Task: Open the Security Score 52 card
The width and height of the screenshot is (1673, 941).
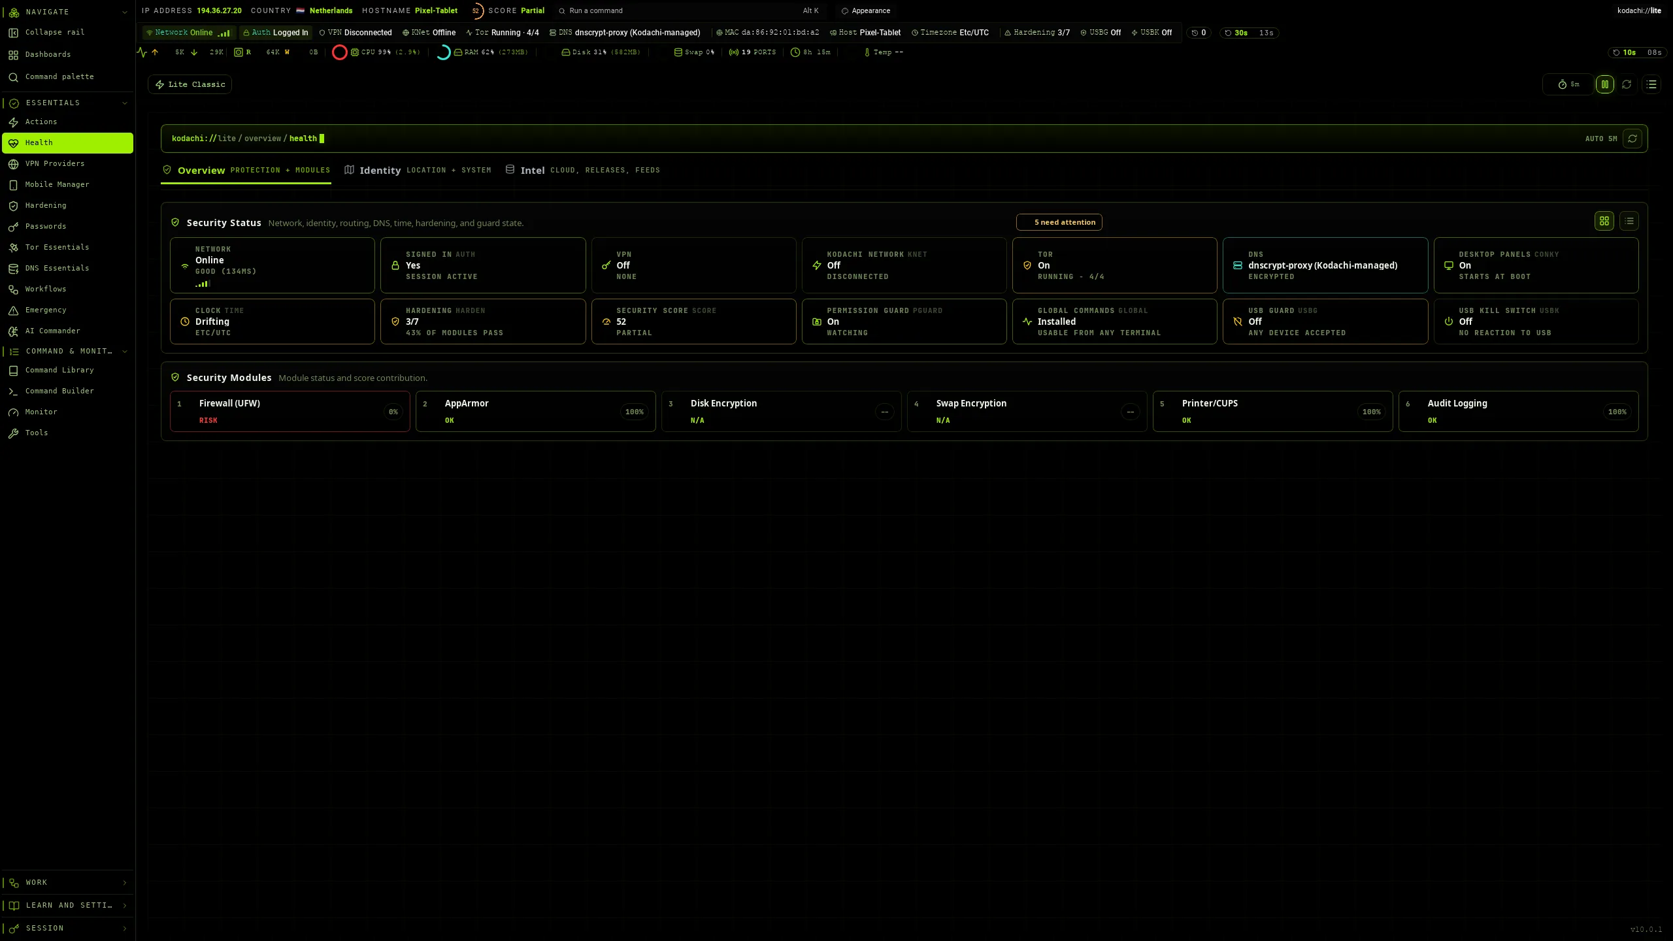Action: 694,322
